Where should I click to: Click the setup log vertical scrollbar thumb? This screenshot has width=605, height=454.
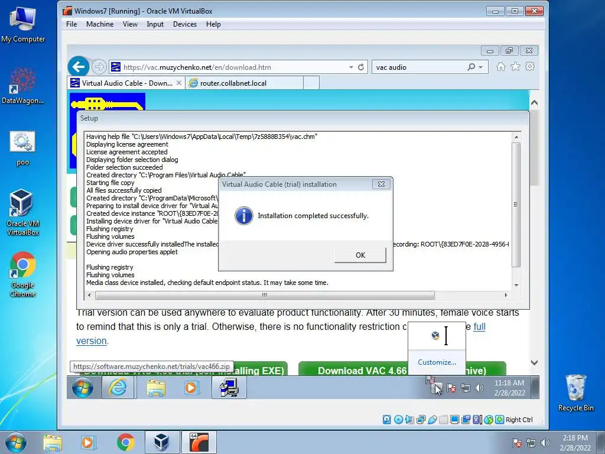coord(516,205)
